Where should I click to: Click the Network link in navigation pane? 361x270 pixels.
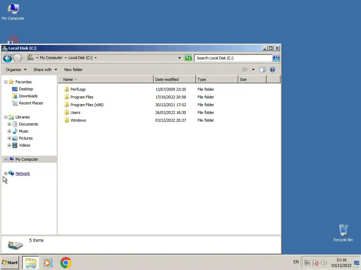pos(23,173)
